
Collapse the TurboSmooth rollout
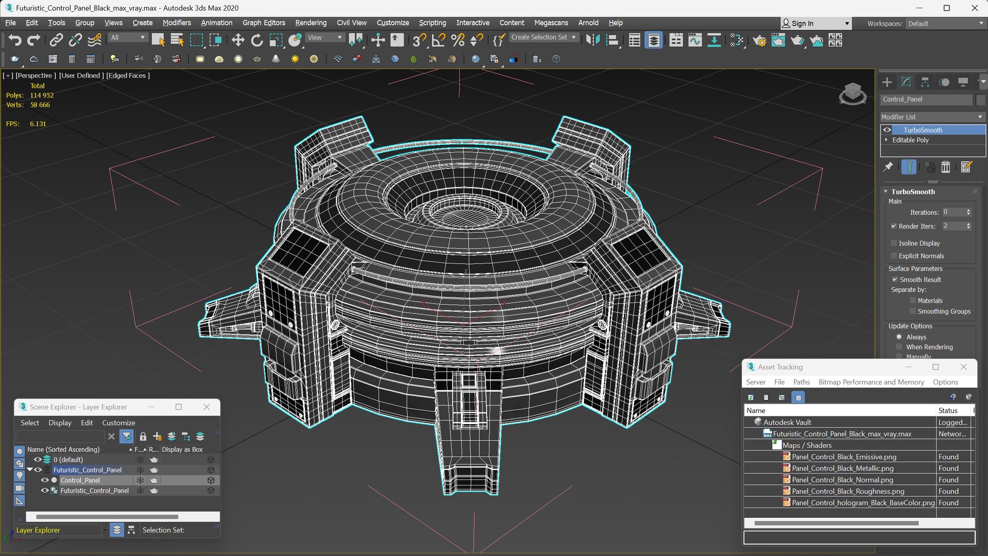tap(886, 192)
